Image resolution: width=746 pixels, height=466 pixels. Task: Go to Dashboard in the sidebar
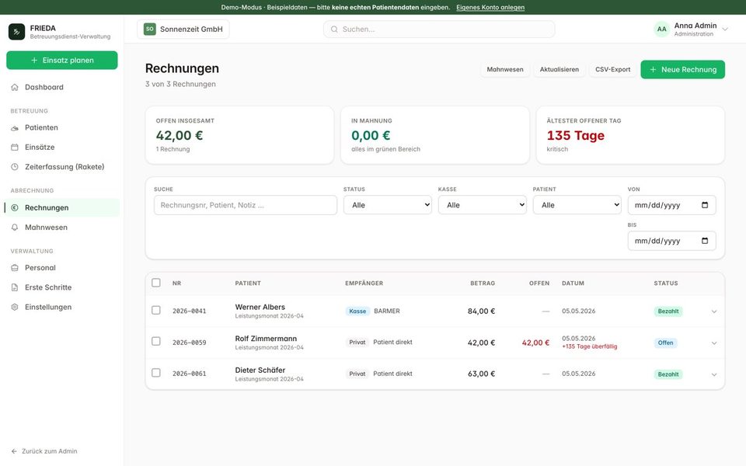point(62,87)
